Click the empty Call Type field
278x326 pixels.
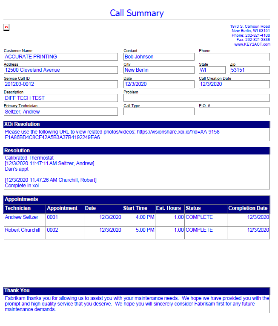(159, 111)
